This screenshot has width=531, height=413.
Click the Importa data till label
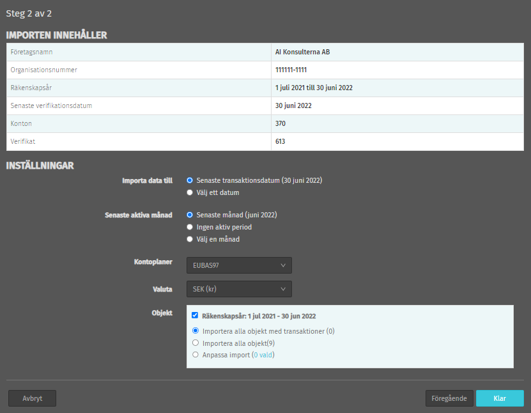coord(148,180)
